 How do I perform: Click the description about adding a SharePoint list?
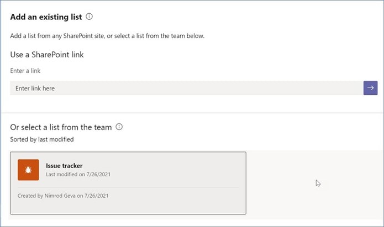click(107, 36)
